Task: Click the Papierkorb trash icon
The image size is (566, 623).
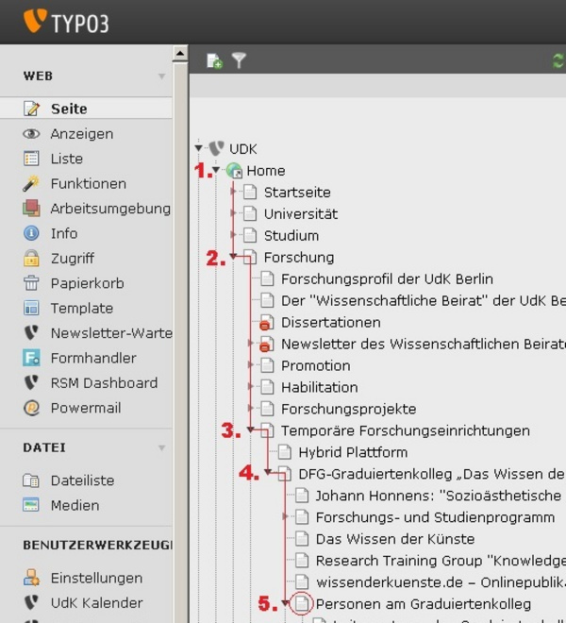Action: click(31, 283)
